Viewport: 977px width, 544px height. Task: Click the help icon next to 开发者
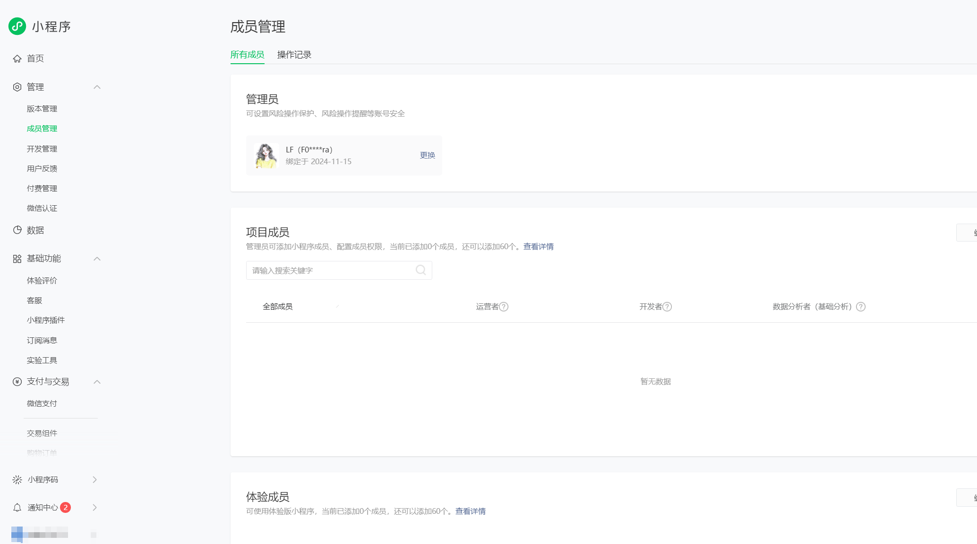tap(667, 307)
